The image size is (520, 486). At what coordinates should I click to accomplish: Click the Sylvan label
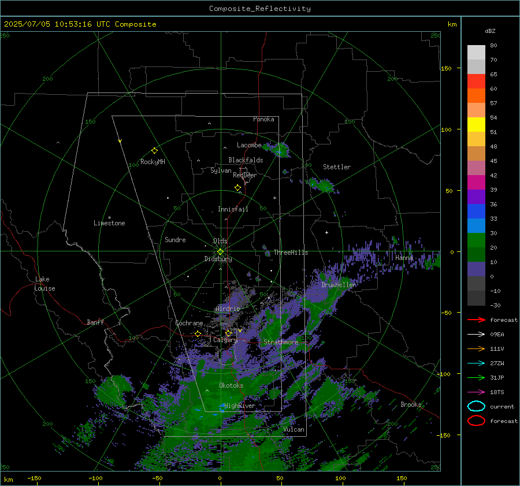click(221, 170)
